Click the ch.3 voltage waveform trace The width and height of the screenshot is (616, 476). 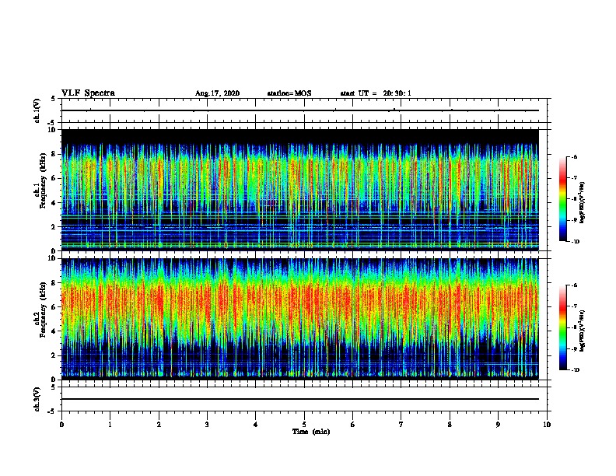(300, 399)
